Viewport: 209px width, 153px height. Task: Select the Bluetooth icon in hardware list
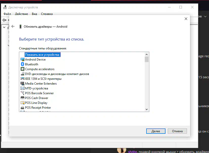pos(22,64)
